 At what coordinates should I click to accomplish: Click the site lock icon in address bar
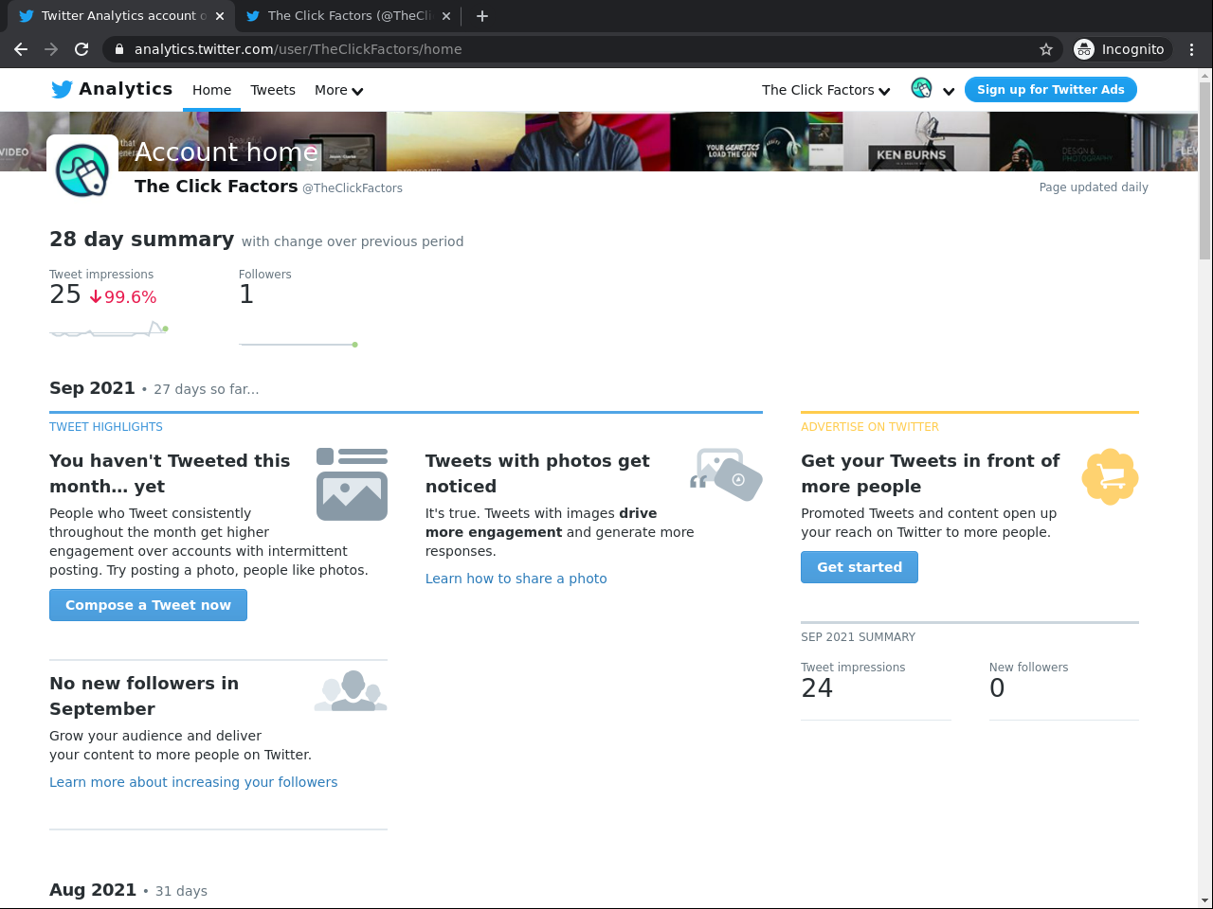[118, 49]
